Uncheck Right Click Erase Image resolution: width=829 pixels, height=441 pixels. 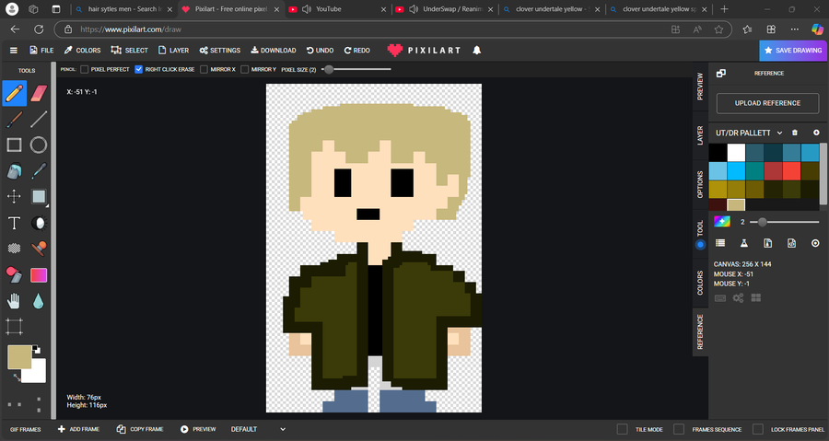(x=138, y=69)
